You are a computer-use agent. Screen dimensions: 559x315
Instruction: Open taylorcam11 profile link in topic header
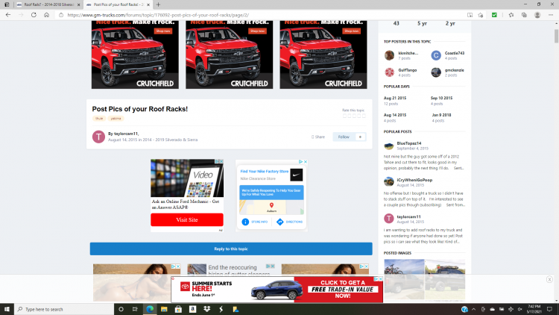click(126, 134)
